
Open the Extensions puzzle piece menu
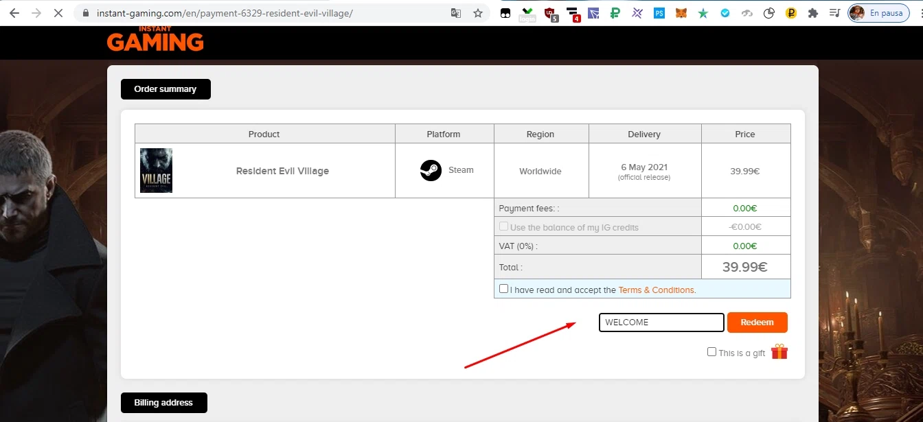coord(813,13)
